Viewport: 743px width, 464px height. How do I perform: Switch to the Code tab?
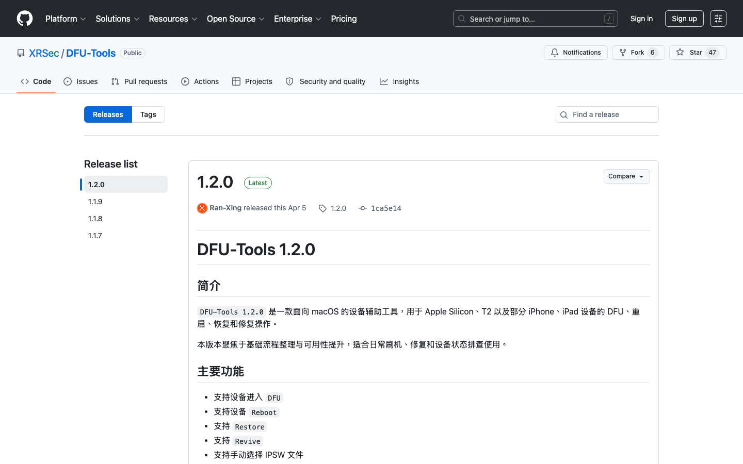point(36,81)
